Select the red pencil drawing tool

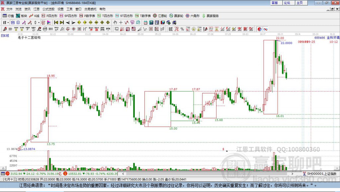[5, 29]
